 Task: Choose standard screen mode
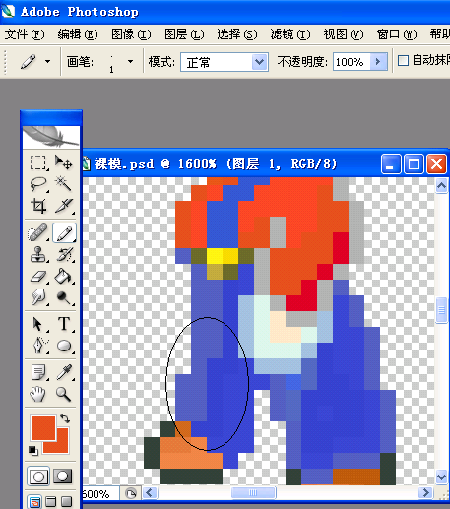click(34, 502)
